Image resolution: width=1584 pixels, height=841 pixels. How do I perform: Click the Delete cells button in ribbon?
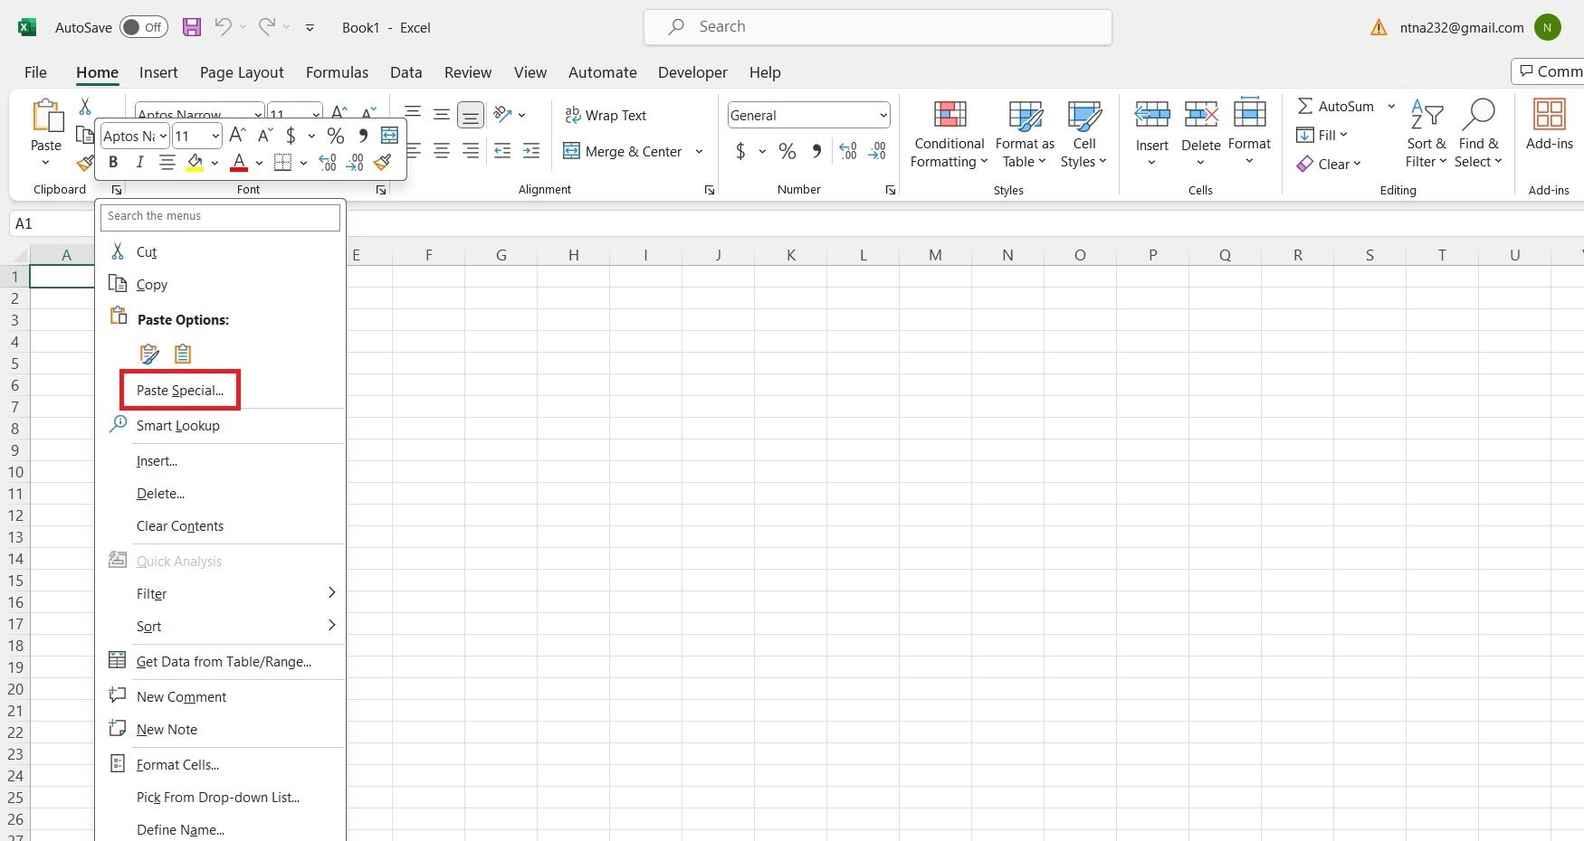1200,134
